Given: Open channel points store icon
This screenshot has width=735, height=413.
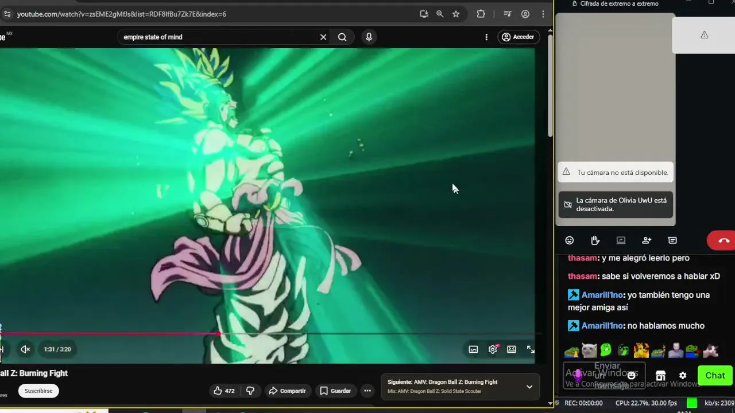Looking at the screenshot, I should 660,375.
